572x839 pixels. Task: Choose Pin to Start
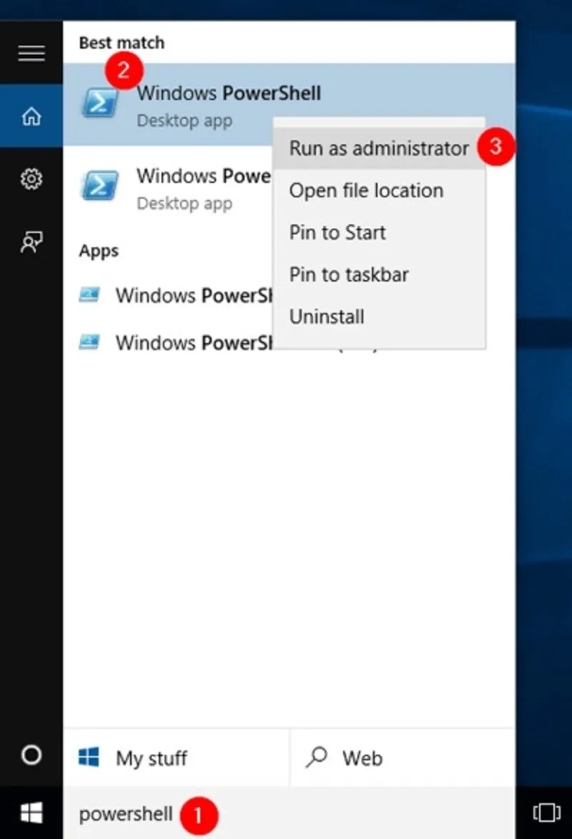379,232
